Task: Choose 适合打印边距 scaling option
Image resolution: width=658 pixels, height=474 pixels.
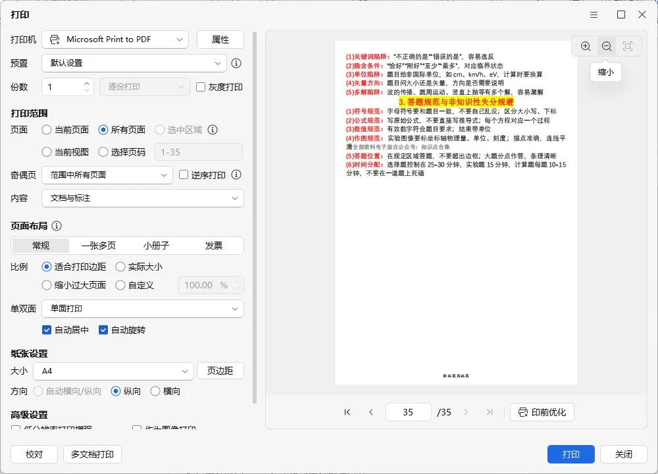Action: click(47, 267)
